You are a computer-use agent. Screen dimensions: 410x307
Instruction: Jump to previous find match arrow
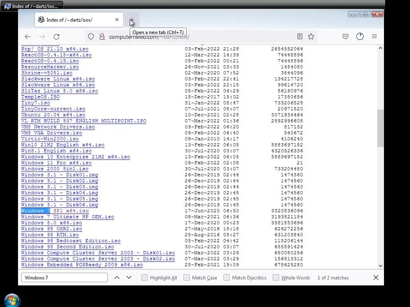pos(117,277)
